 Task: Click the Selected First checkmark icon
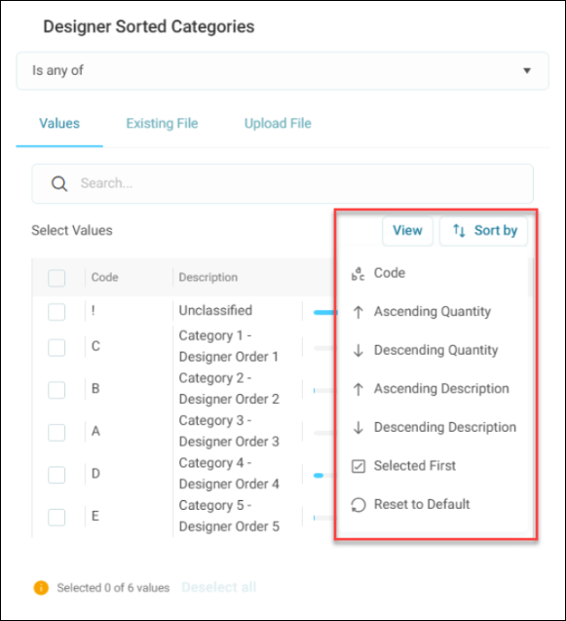pyautogui.click(x=358, y=466)
